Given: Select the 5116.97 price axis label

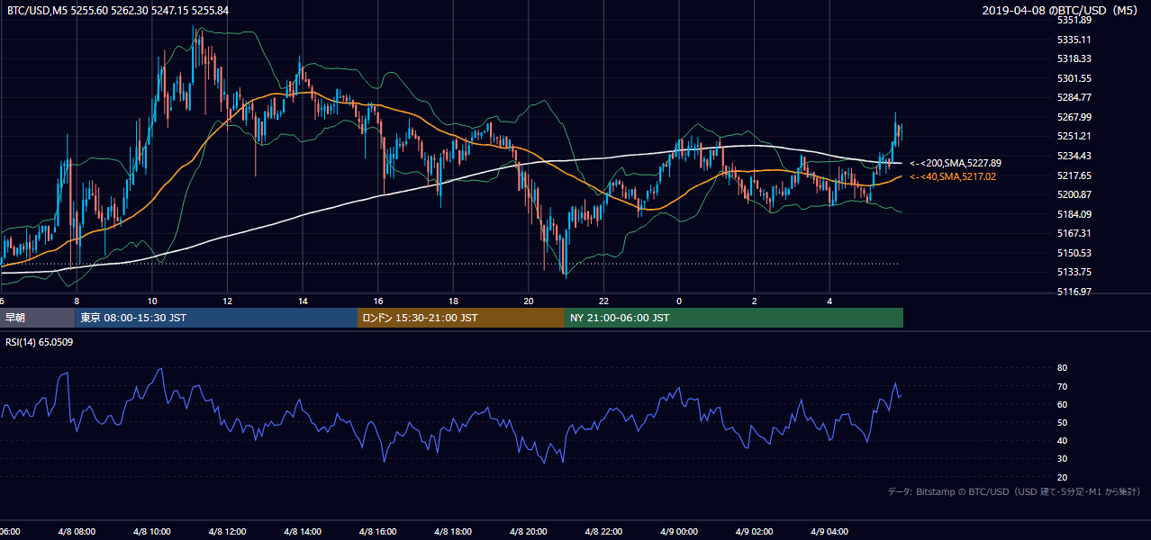Looking at the screenshot, I should (1074, 292).
